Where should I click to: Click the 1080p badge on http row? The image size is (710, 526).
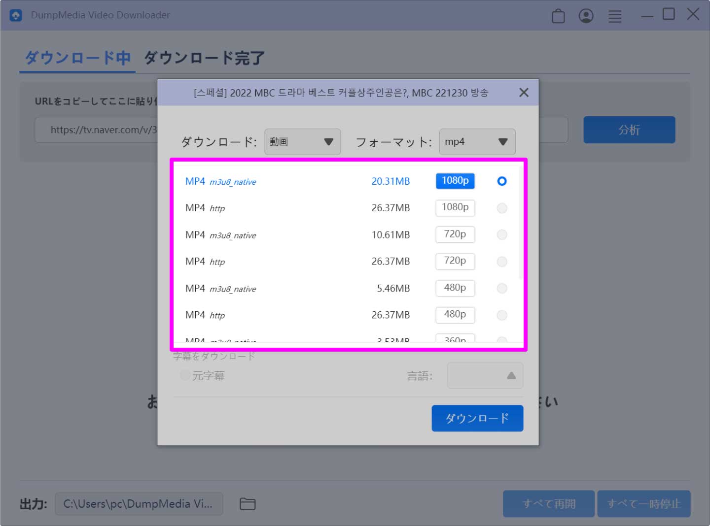point(455,208)
